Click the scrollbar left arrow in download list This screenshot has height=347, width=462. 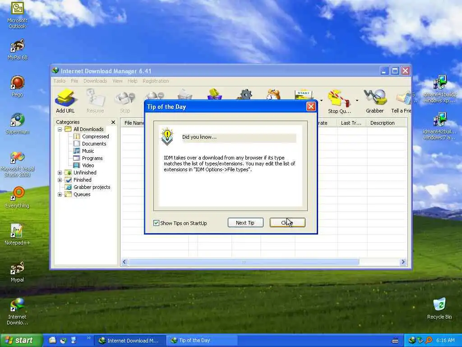click(x=125, y=262)
